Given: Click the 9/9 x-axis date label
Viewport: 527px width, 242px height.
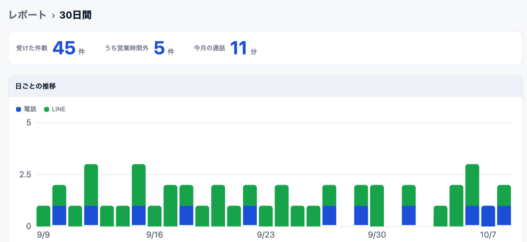Looking at the screenshot, I should click(43, 235).
